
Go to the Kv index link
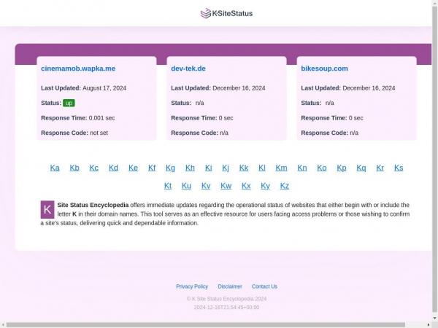206,186
